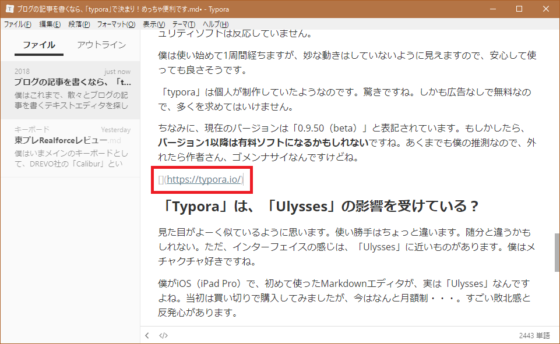This screenshot has width=560, height=344.
Task: Maximize the Typora window
Action: click(x=519, y=9)
